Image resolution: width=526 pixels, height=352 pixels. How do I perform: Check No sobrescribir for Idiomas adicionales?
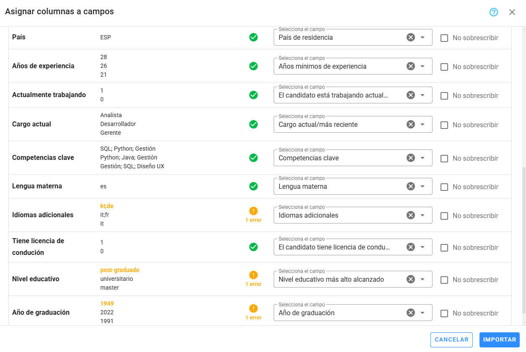[444, 216]
